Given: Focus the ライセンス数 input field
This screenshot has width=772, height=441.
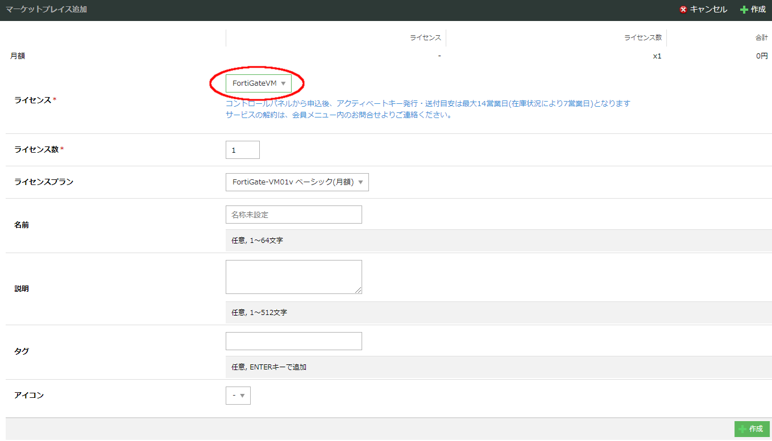Looking at the screenshot, I should pyautogui.click(x=243, y=150).
